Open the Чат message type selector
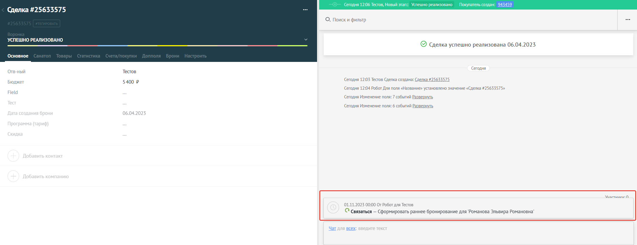Screen dimensions: 637x245 coord(332,229)
